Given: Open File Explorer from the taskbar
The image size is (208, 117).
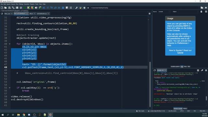Looking at the screenshot, I should point(19,115).
